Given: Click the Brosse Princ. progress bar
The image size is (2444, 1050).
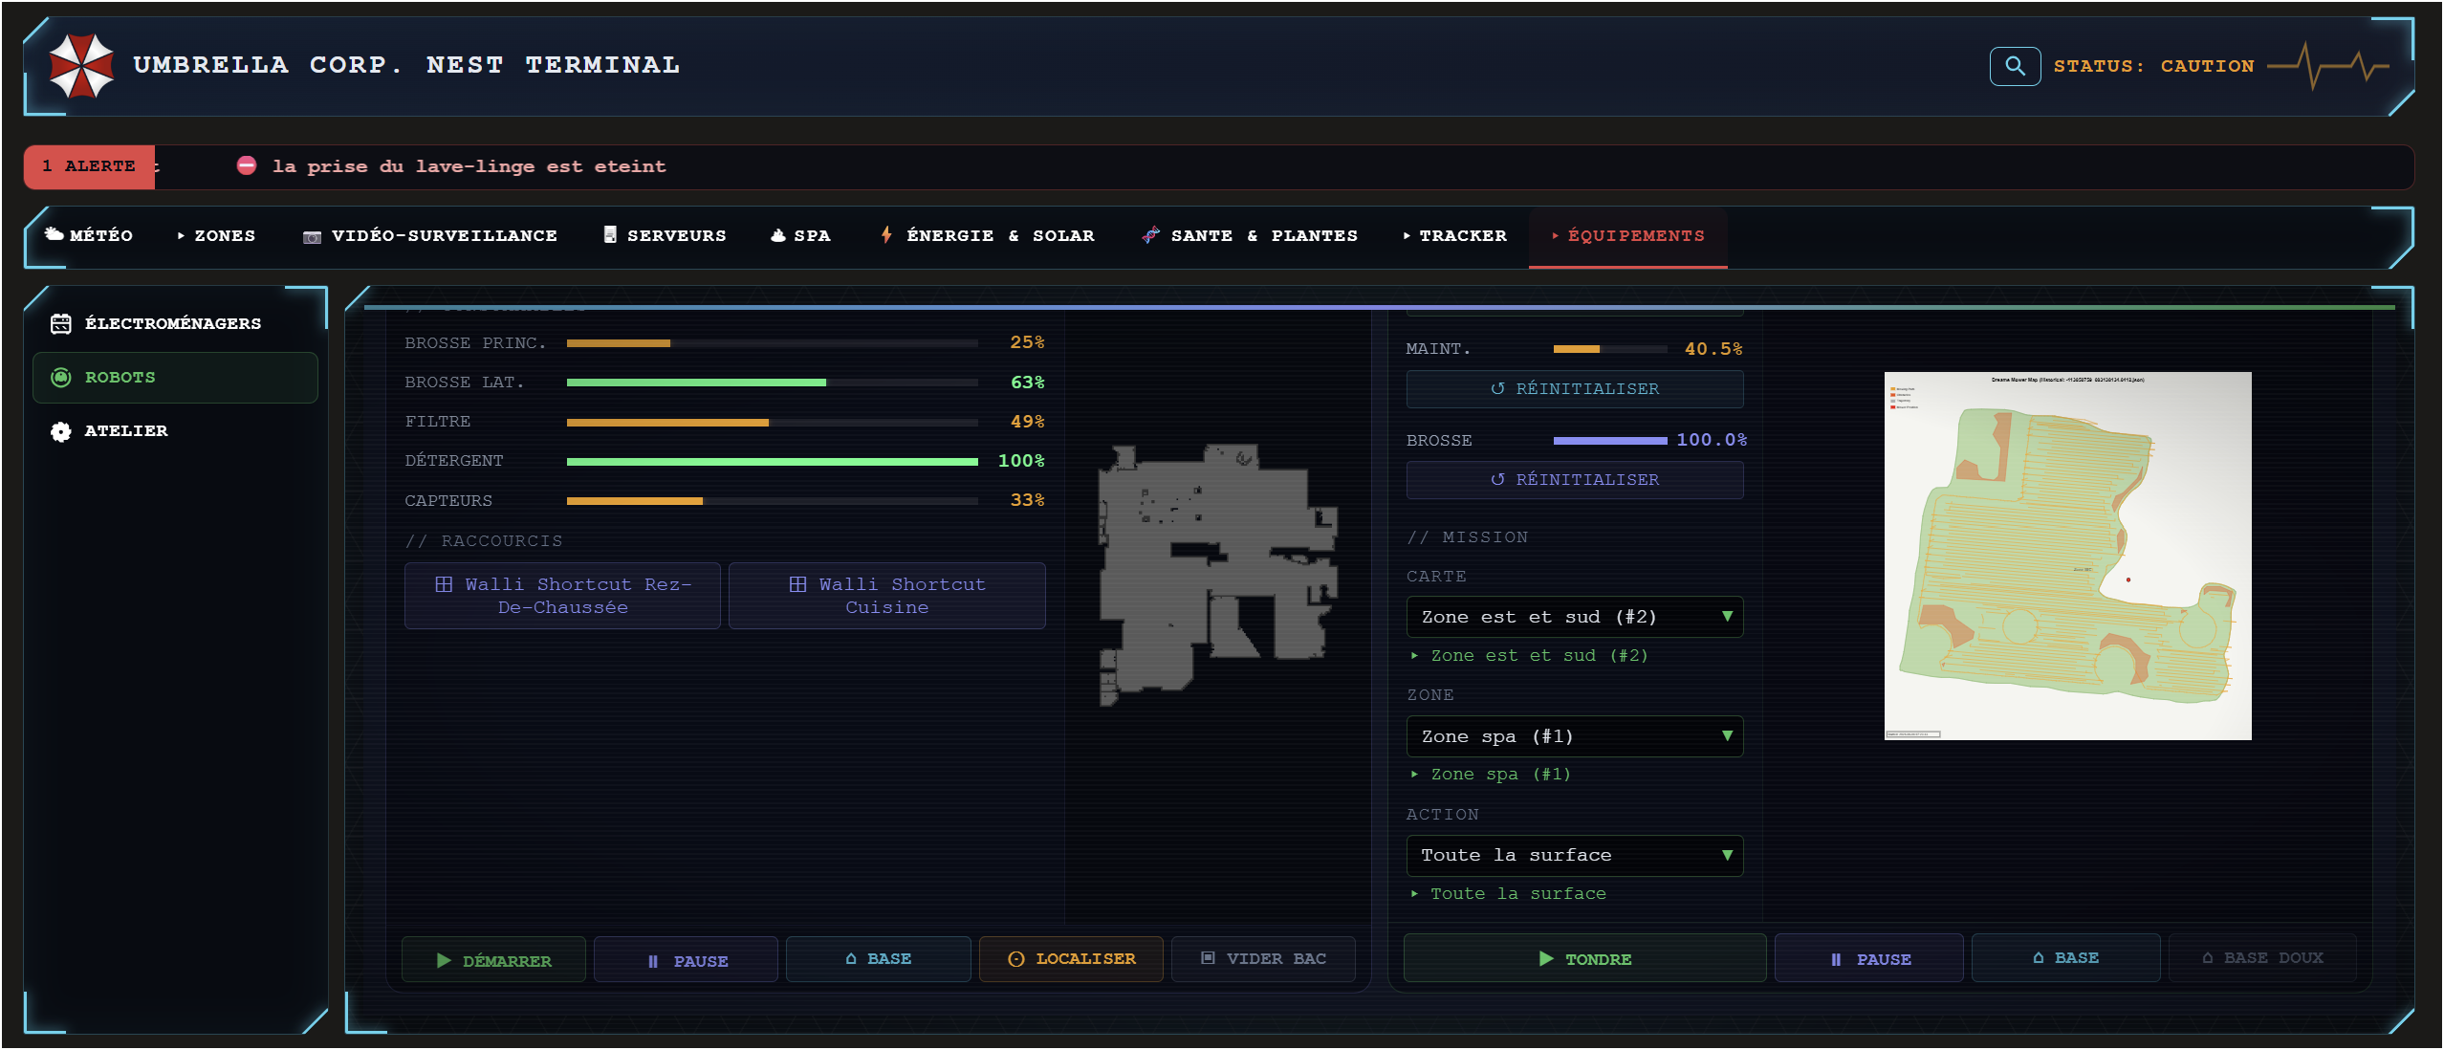Looking at the screenshot, I should [772, 342].
